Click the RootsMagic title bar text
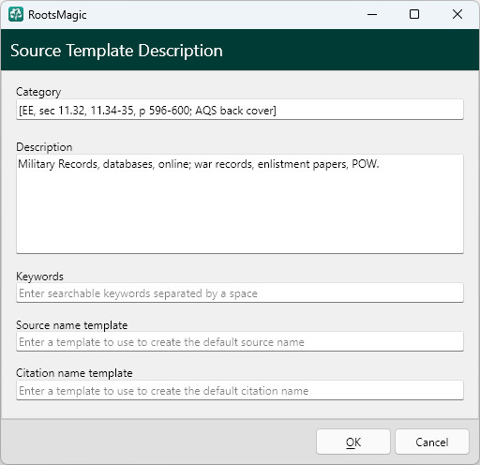 (57, 15)
